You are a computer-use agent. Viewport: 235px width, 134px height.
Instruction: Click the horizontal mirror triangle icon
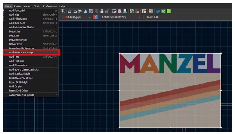coord(86,11)
